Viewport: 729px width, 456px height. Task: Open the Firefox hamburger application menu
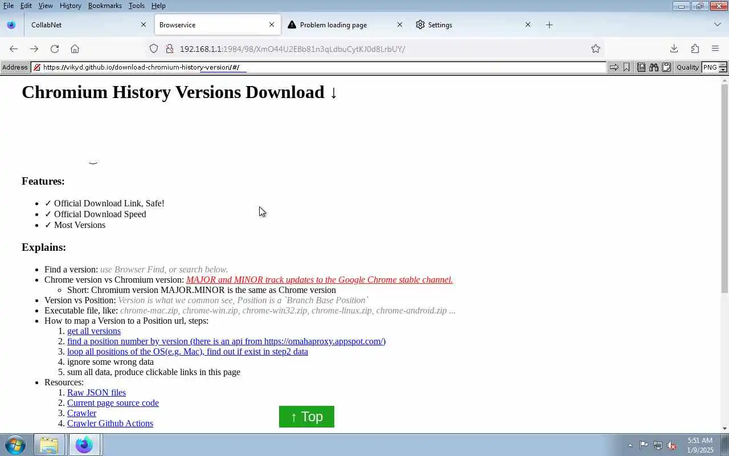click(x=715, y=49)
